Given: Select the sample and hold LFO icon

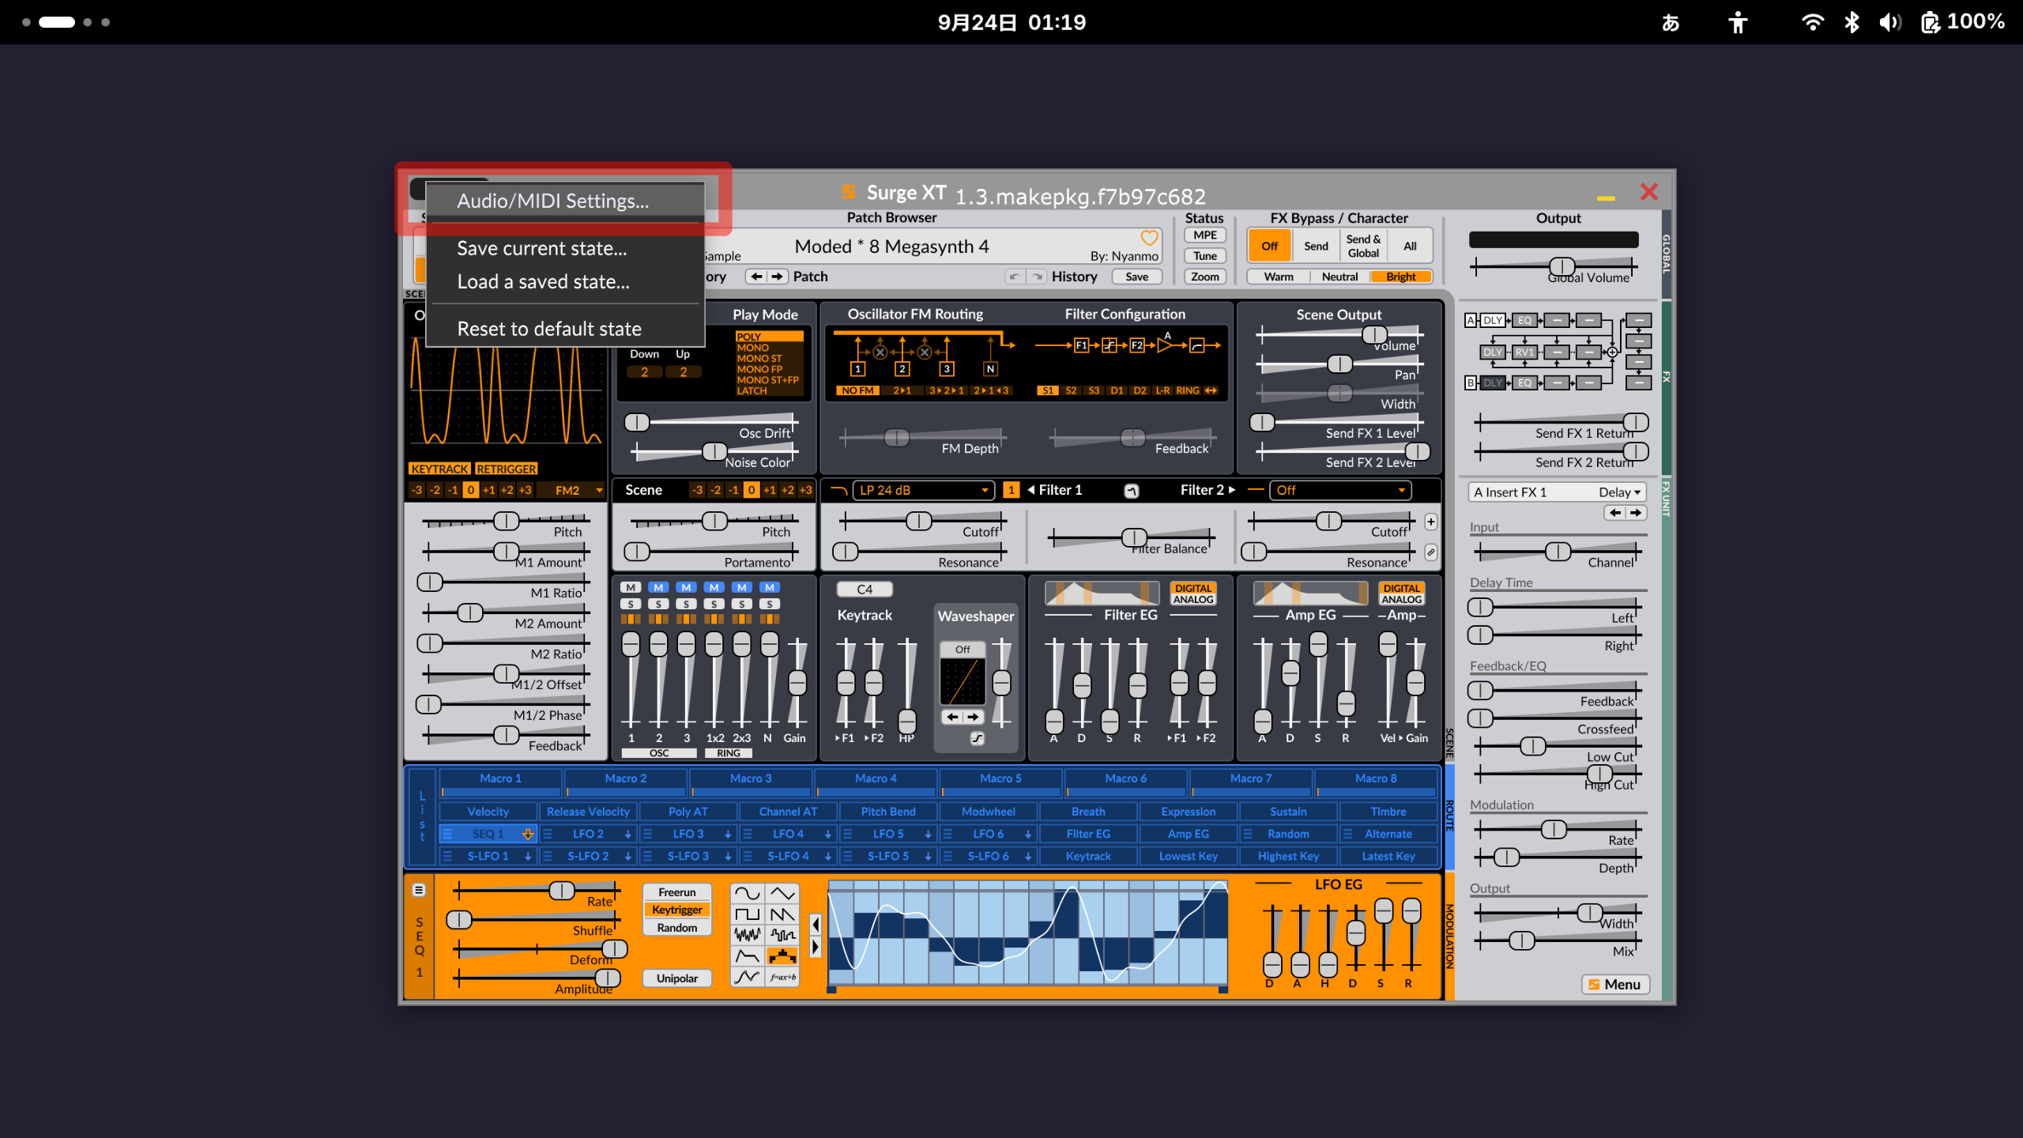Looking at the screenshot, I should click(782, 935).
